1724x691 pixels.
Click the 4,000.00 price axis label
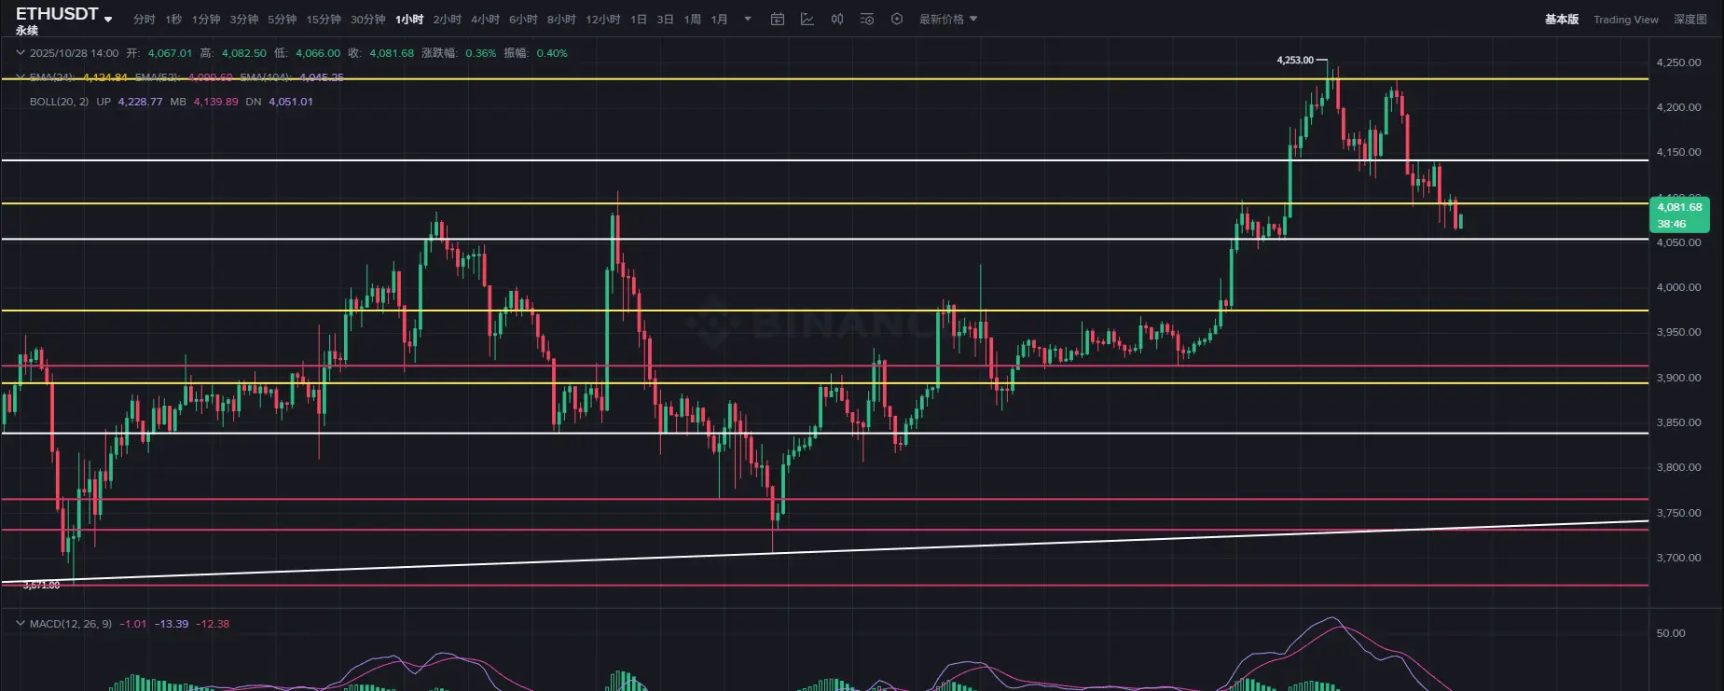click(1678, 287)
